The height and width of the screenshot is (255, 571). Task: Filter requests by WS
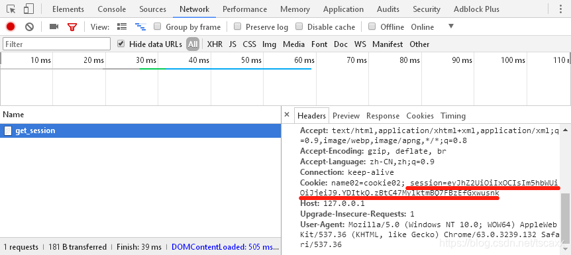pos(360,44)
